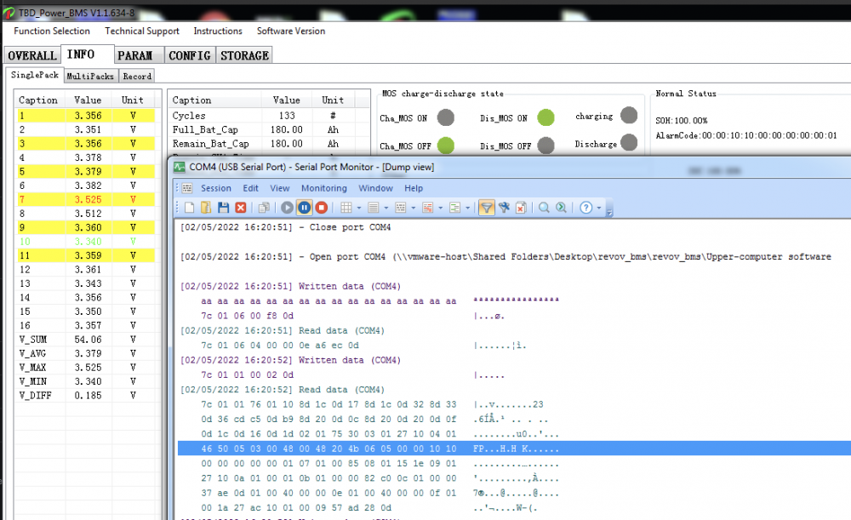Switch to the OVERALL tab

[32, 55]
